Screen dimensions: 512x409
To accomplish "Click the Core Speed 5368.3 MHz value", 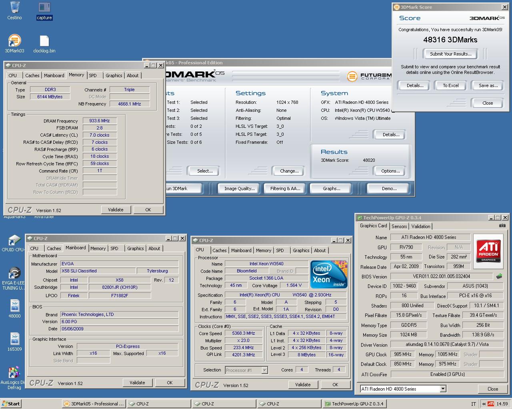I will click(x=244, y=333).
